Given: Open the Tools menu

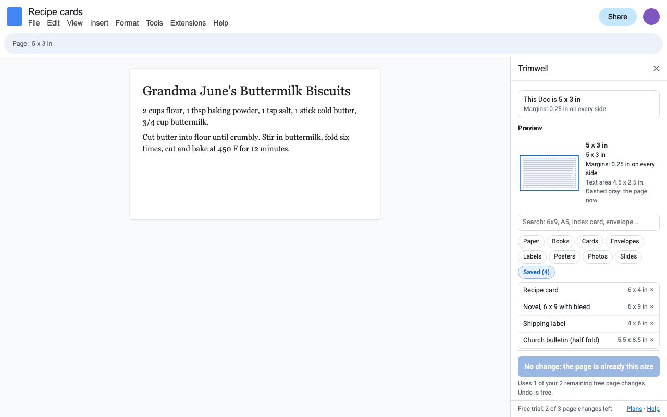Looking at the screenshot, I should [154, 23].
